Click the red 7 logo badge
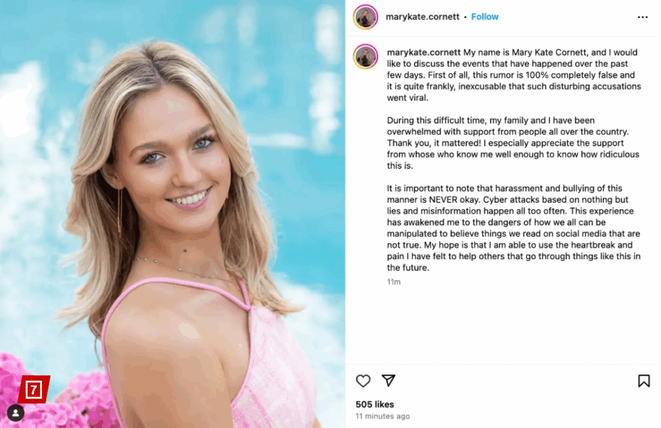The height and width of the screenshot is (428, 661). pyautogui.click(x=34, y=389)
